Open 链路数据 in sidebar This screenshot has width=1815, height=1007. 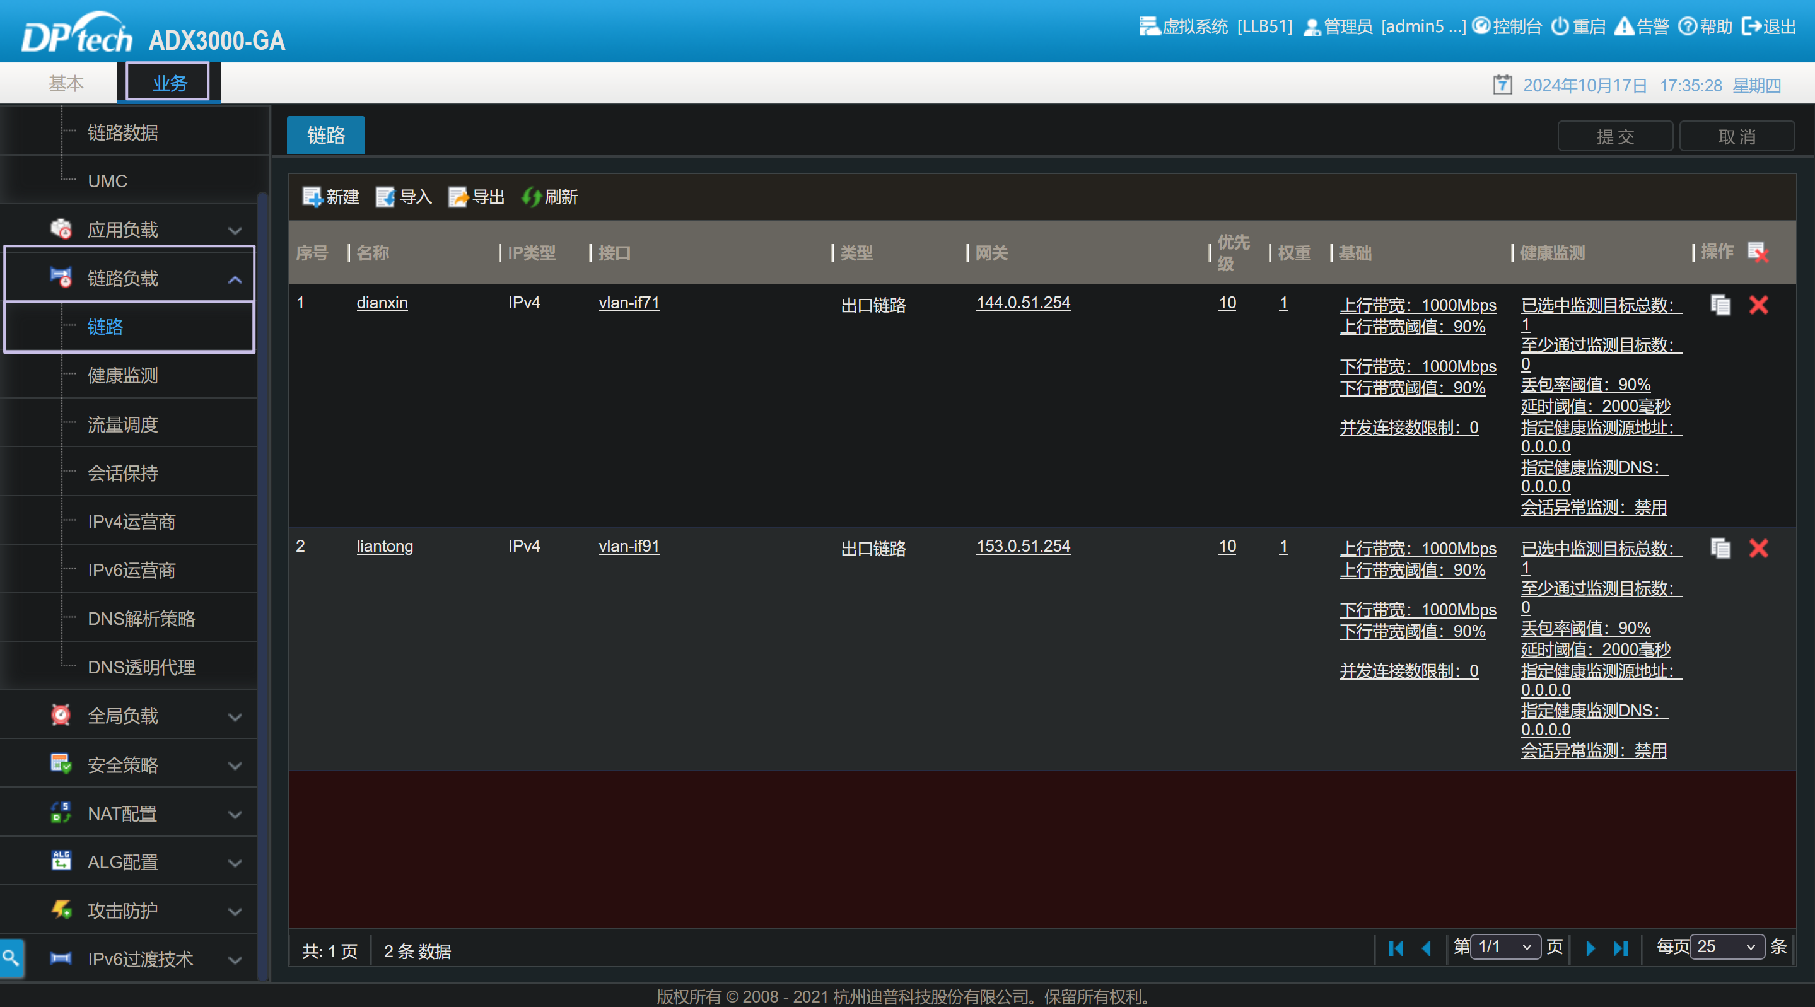pos(122,132)
